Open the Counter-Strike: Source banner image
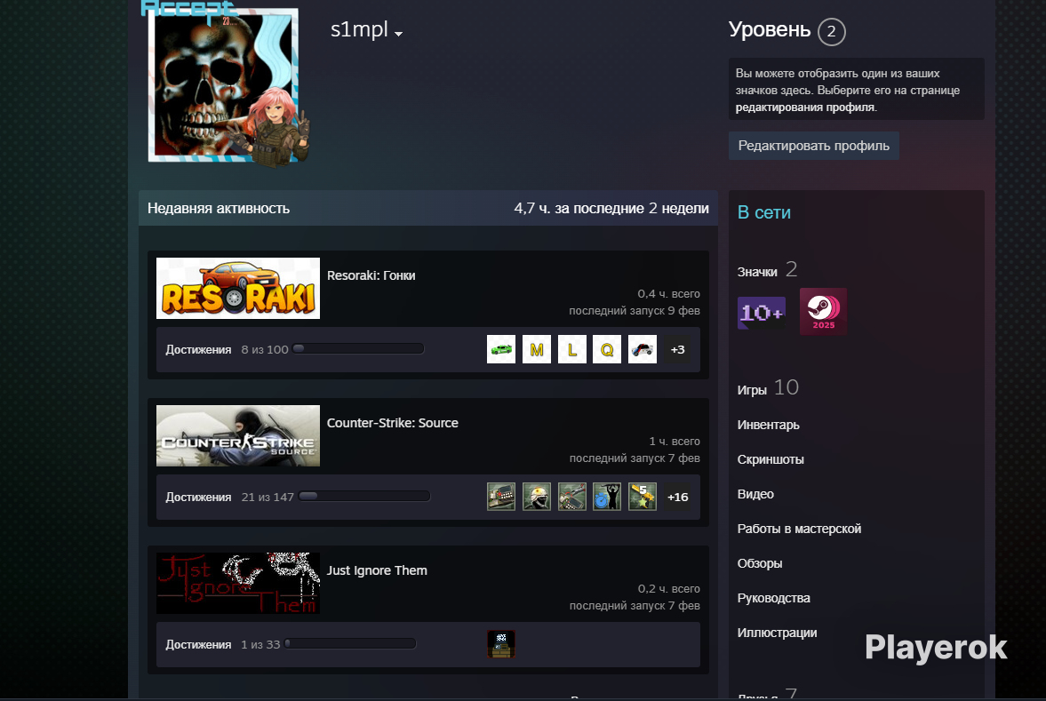Image resolution: width=1046 pixels, height=701 pixels. [x=237, y=435]
